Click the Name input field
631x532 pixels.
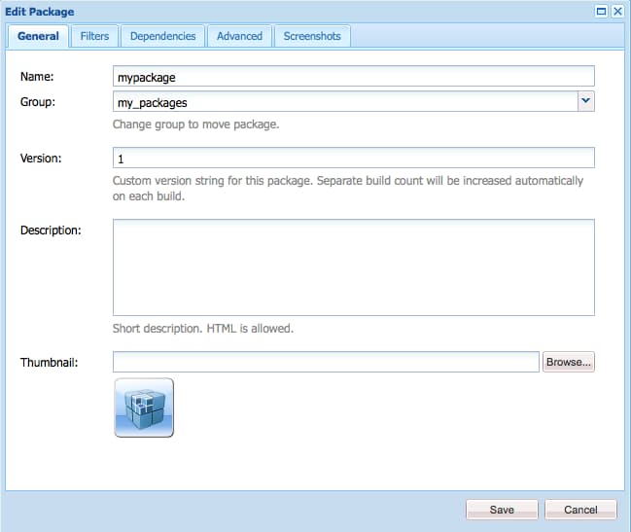(x=353, y=77)
